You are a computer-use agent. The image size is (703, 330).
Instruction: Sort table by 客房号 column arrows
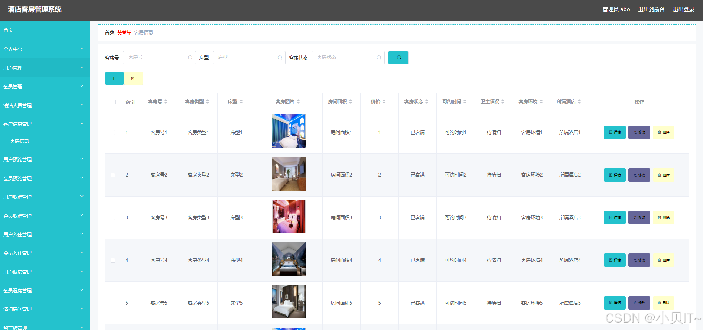166,101
